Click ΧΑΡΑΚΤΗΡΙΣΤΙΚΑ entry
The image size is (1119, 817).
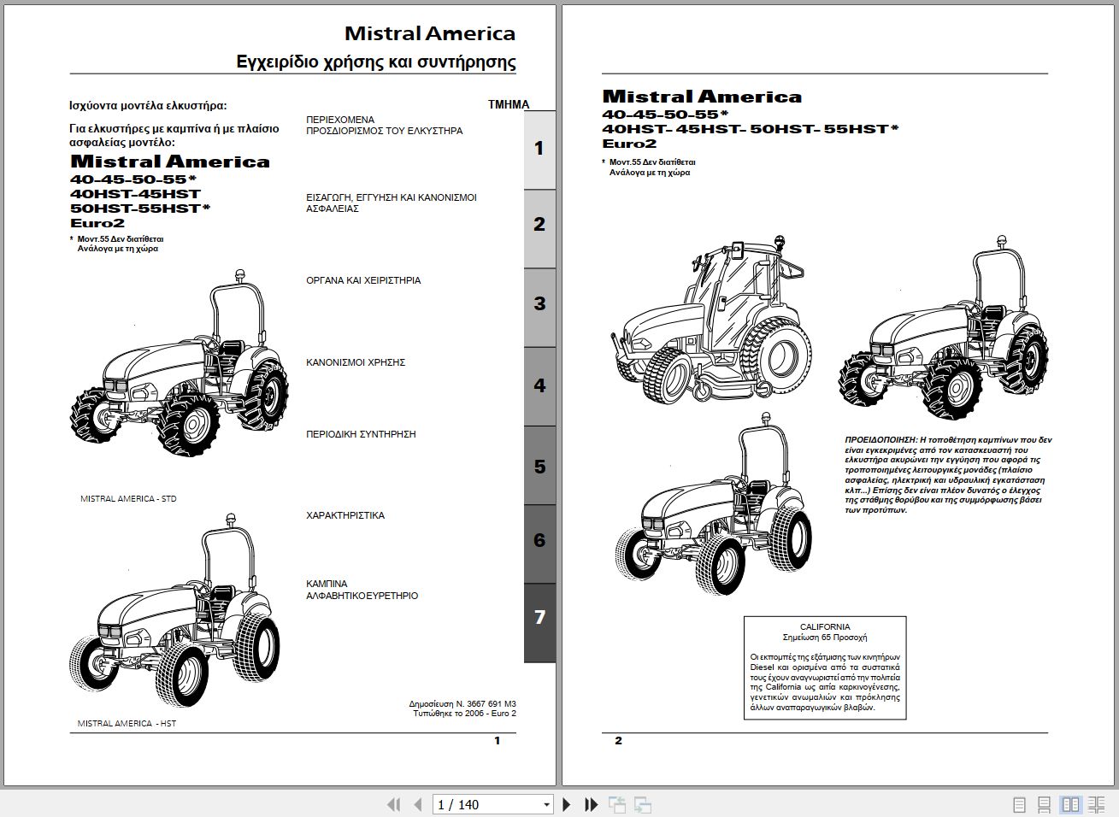tap(345, 515)
